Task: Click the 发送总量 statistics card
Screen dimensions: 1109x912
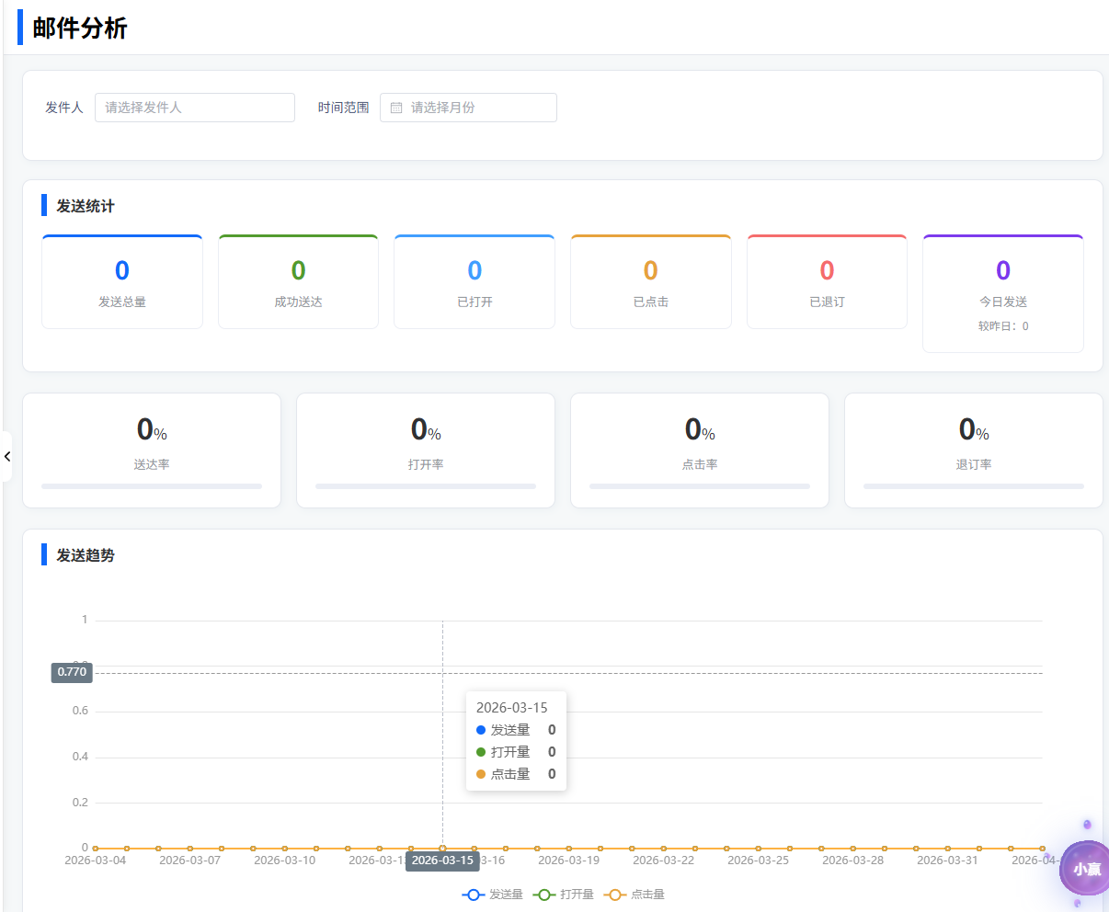Action: [122, 282]
